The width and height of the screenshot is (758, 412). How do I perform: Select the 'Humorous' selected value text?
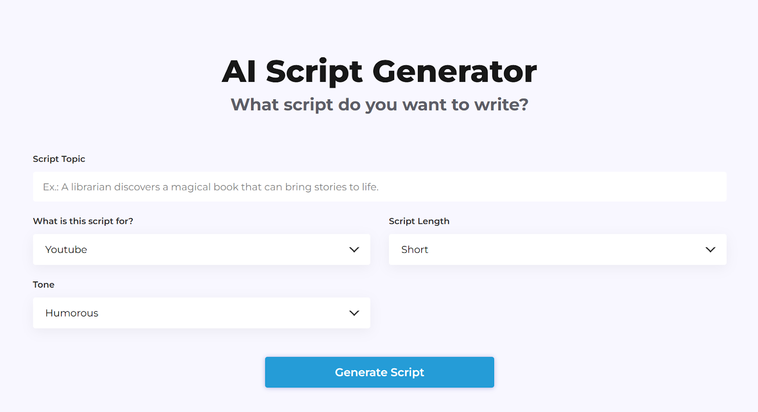point(72,313)
